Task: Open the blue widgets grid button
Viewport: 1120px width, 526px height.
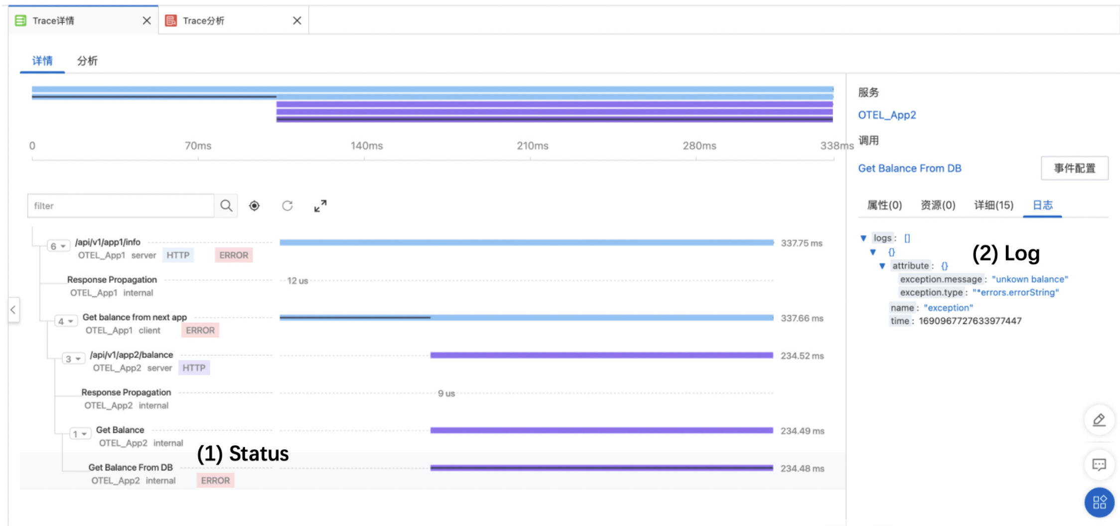Action: [1099, 502]
